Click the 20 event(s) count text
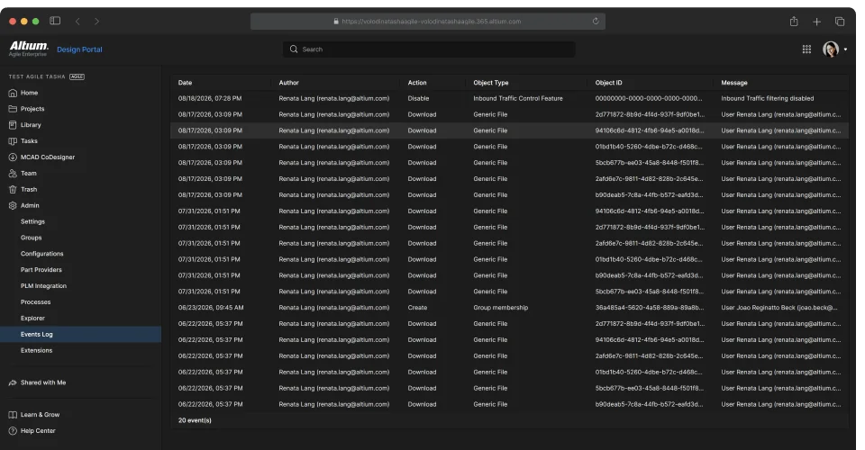The image size is (865, 450). point(195,420)
